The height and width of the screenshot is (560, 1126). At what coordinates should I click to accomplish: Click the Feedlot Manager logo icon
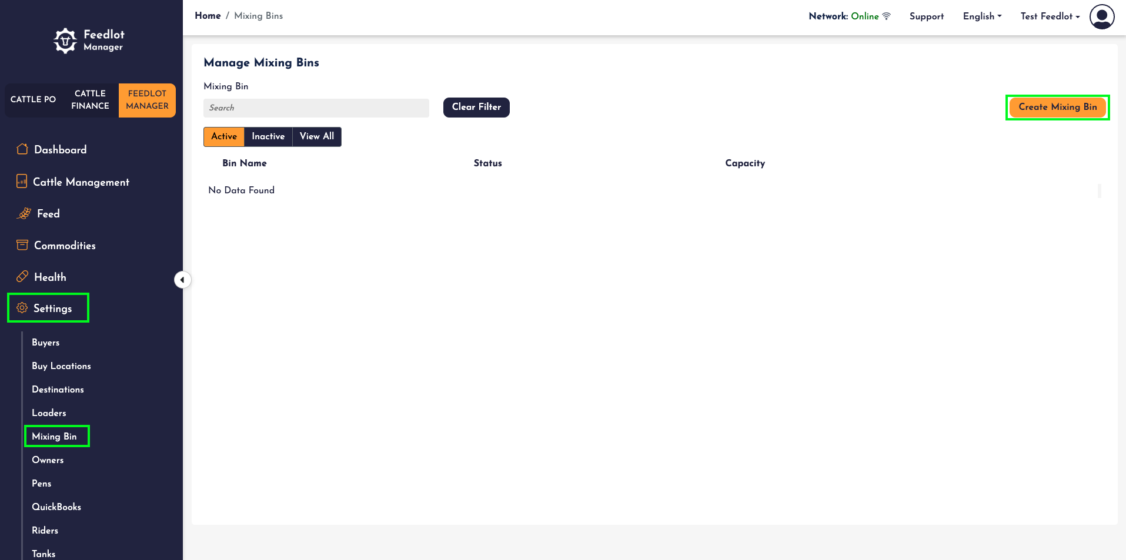[x=65, y=41]
